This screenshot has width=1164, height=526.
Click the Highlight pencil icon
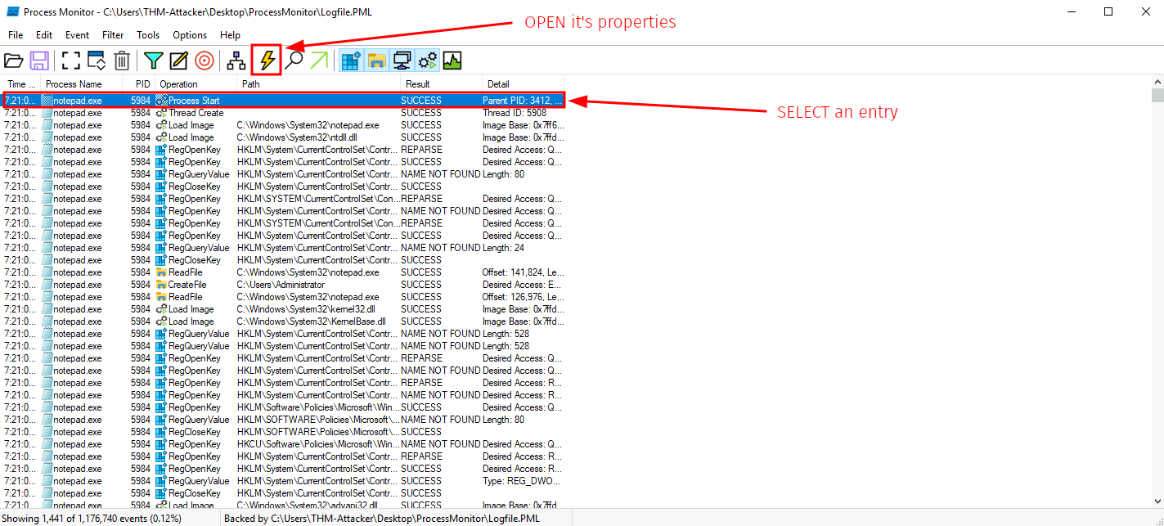[x=178, y=61]
